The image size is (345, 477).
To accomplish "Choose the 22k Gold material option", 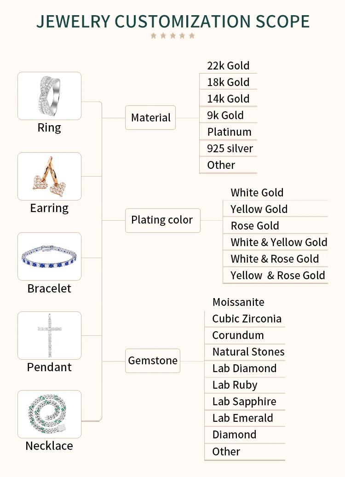I will click(228, 66).
